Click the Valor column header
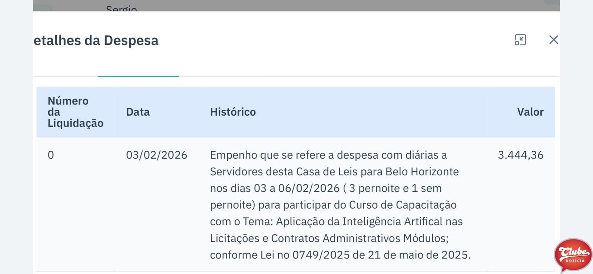Screen dimensions: 593x274 (x=530, y=112)
